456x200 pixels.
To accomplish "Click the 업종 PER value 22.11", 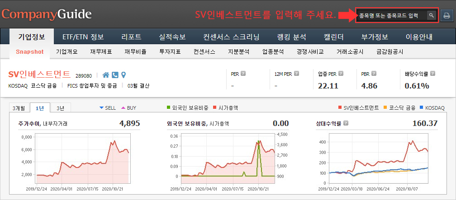I will [x=328, y=86].
